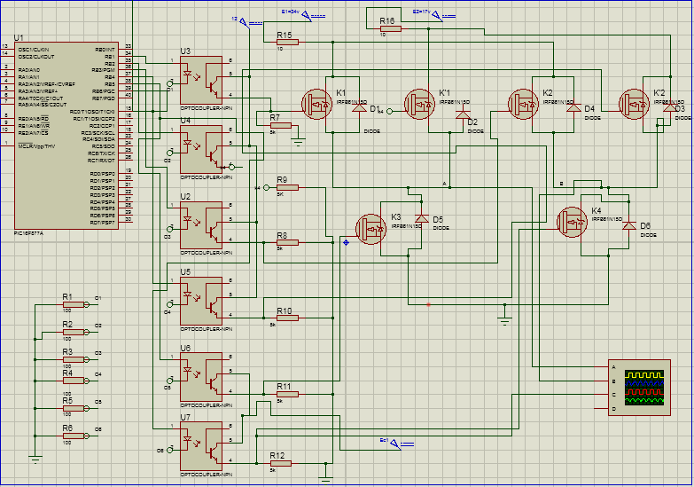Click resistor R12 at the bottom

(x=280, y=463)
